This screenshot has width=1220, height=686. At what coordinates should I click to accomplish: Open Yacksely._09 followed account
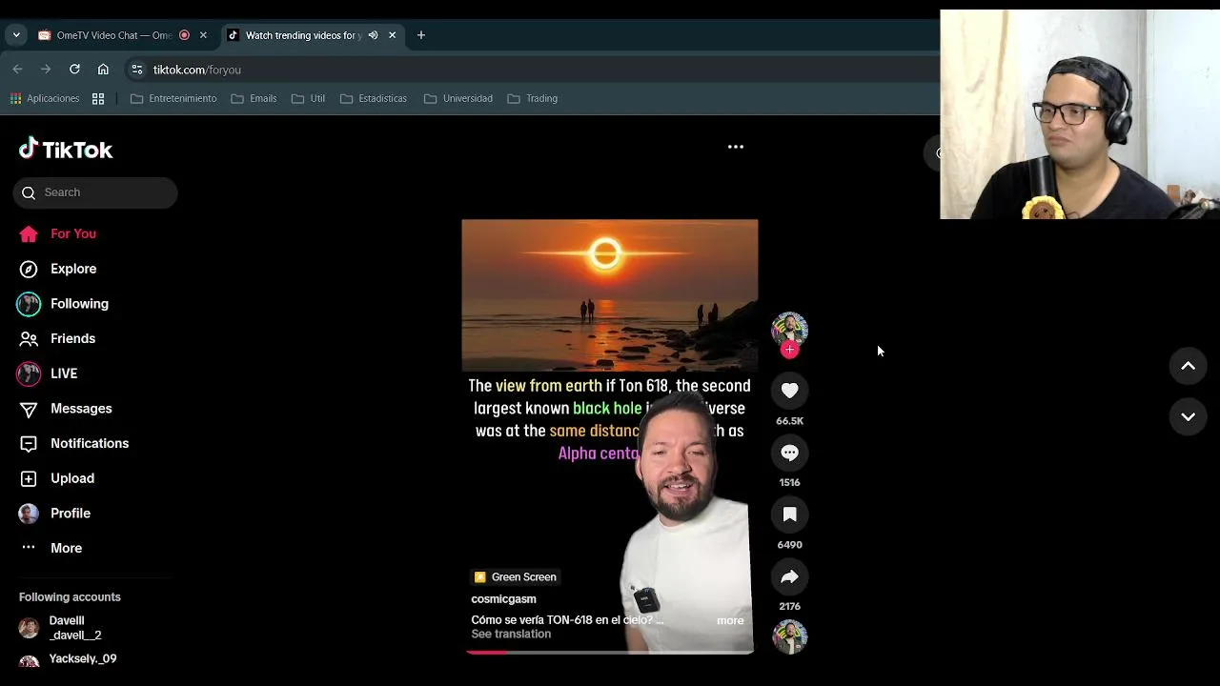(x=68, y=659)
